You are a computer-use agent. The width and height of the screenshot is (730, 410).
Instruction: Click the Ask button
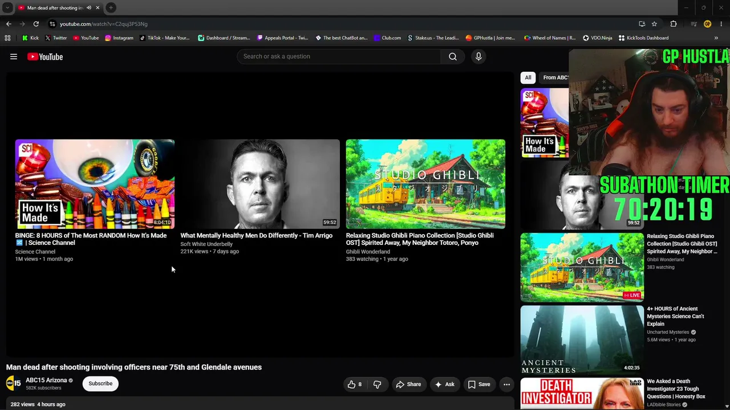(x=444, y=384)
